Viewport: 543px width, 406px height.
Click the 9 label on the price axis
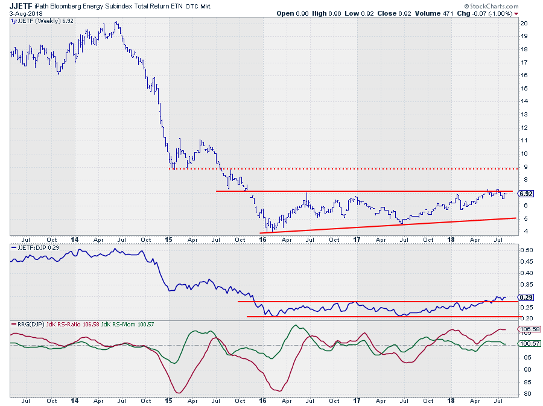(526, 167)
